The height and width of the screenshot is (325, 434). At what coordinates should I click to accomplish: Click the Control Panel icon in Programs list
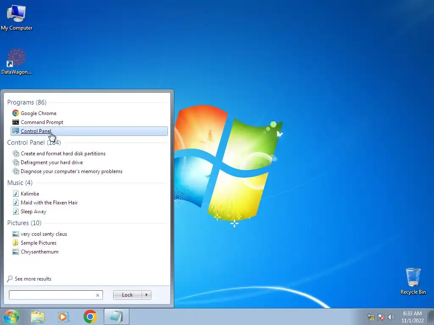(16, 131)
